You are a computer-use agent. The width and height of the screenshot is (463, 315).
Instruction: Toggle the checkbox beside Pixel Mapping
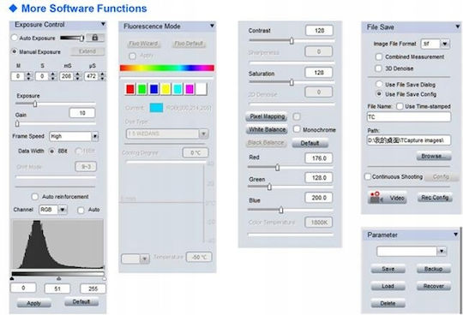click(x=297, y=116)
